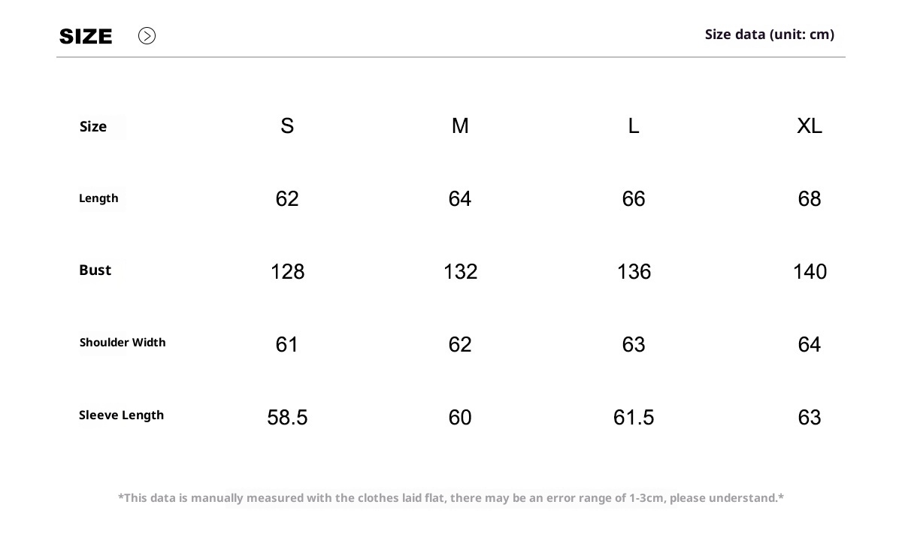The height and width of the screenshot is (559, 902).
Task: Click the Shoulder Width row label
Action: [123, 343]
